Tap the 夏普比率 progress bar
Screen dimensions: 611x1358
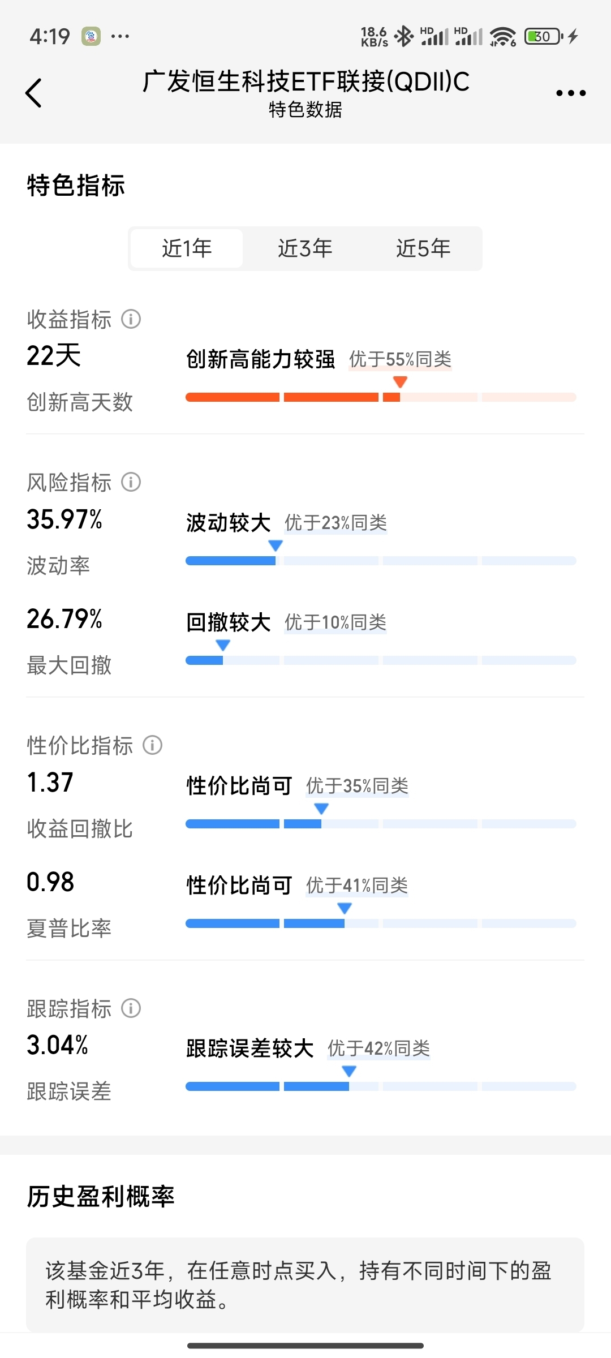click(381, 923)
